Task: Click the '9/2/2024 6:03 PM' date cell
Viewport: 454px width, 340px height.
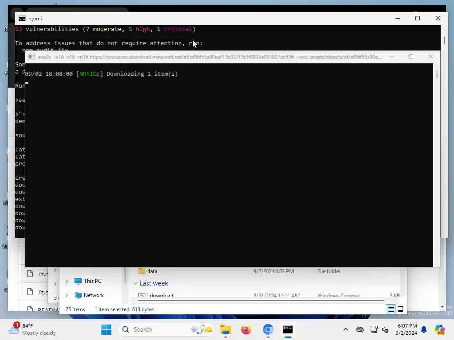Action: click(273, 271)
